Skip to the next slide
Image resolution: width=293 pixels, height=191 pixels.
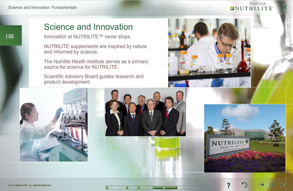click(282, 185)
